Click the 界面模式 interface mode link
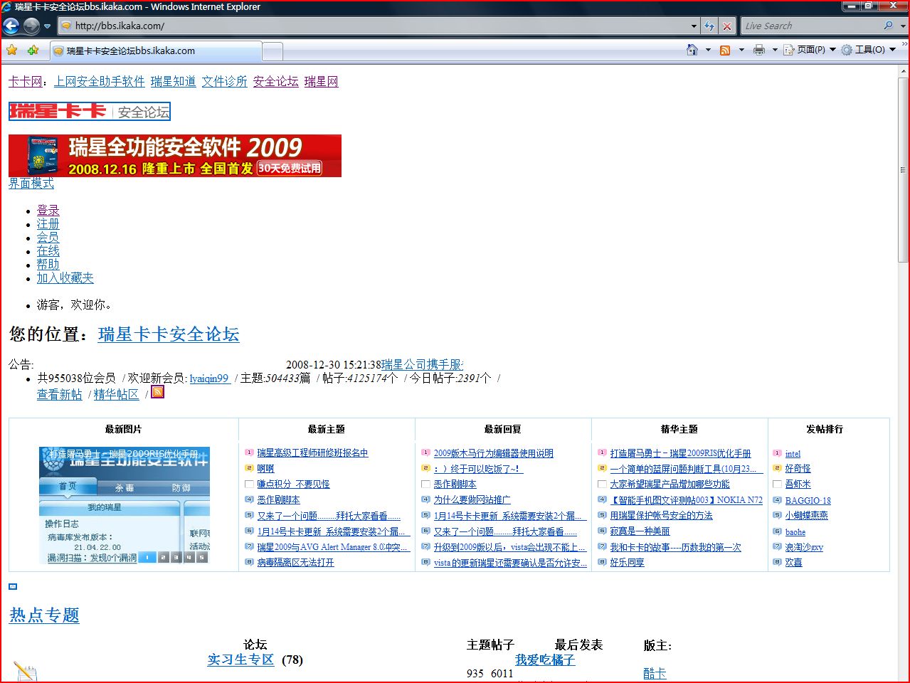Image resolution: width=910 pixels, height=683 pixels. point(31,184)
